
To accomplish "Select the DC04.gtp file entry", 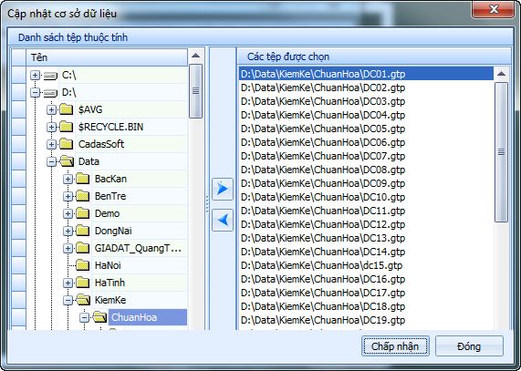I will coord(366,115).
